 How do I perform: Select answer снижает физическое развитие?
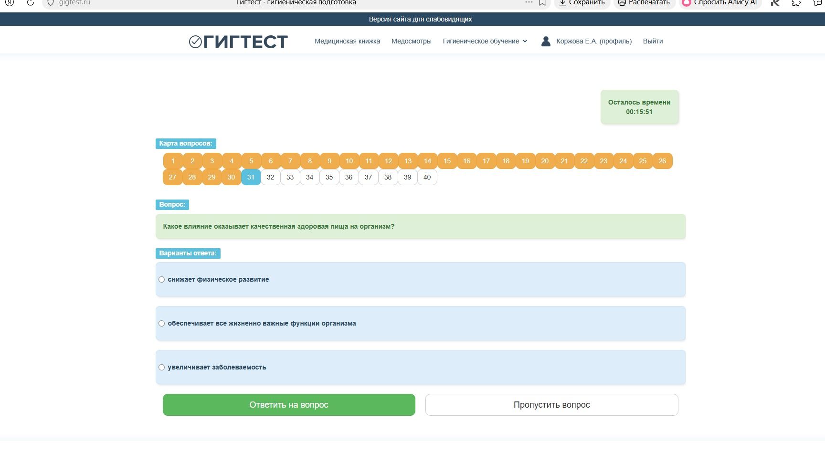point(161,279)
